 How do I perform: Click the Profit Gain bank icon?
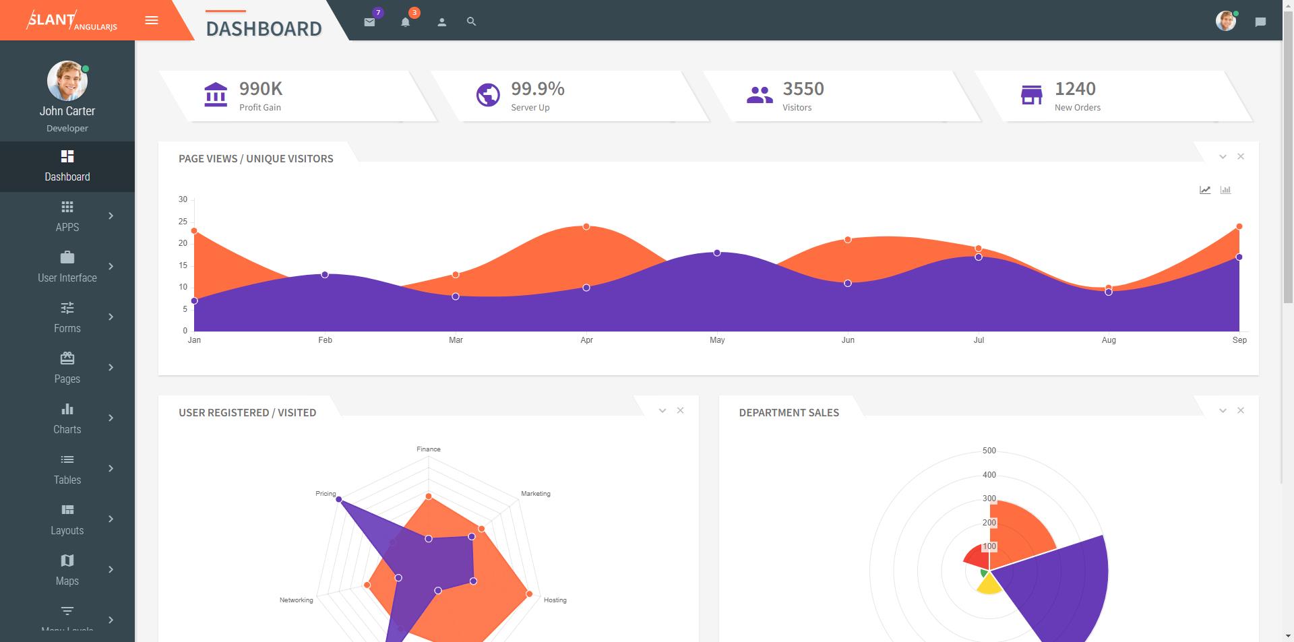216,95
